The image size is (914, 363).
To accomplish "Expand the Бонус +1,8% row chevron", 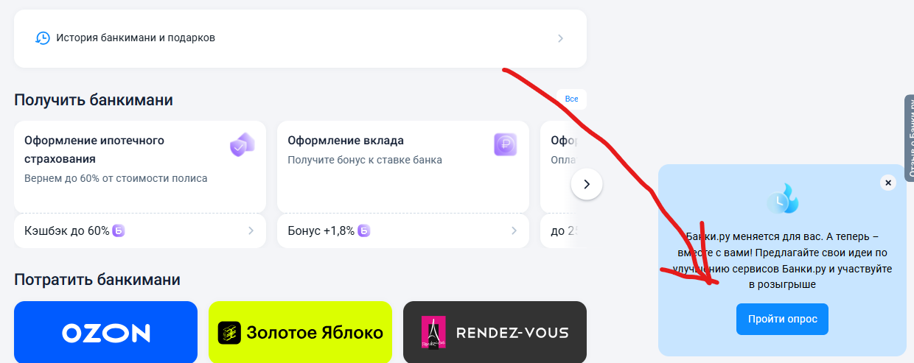I will coord(514,231).
